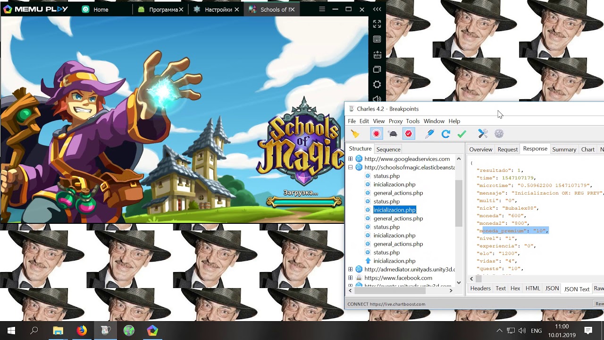This screenshot has width=604, height=340.
Task: Select the HTML view tab
Action: 533,289
